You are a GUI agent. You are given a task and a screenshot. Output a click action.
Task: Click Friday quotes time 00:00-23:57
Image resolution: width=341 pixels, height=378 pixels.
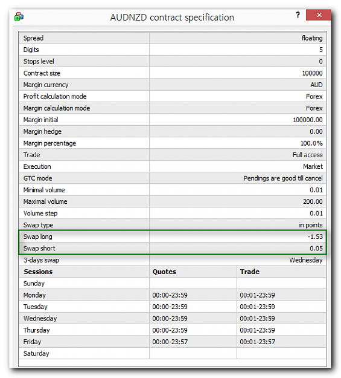pyautogui.click(x=170, y=342)
